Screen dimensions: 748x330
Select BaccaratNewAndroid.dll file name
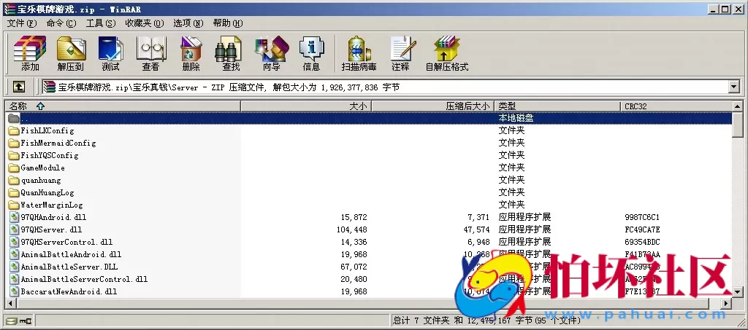click(69, 291)
